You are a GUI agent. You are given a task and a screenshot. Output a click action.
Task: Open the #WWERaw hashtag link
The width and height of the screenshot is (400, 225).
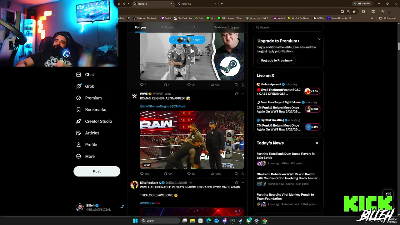coord(150,203)
